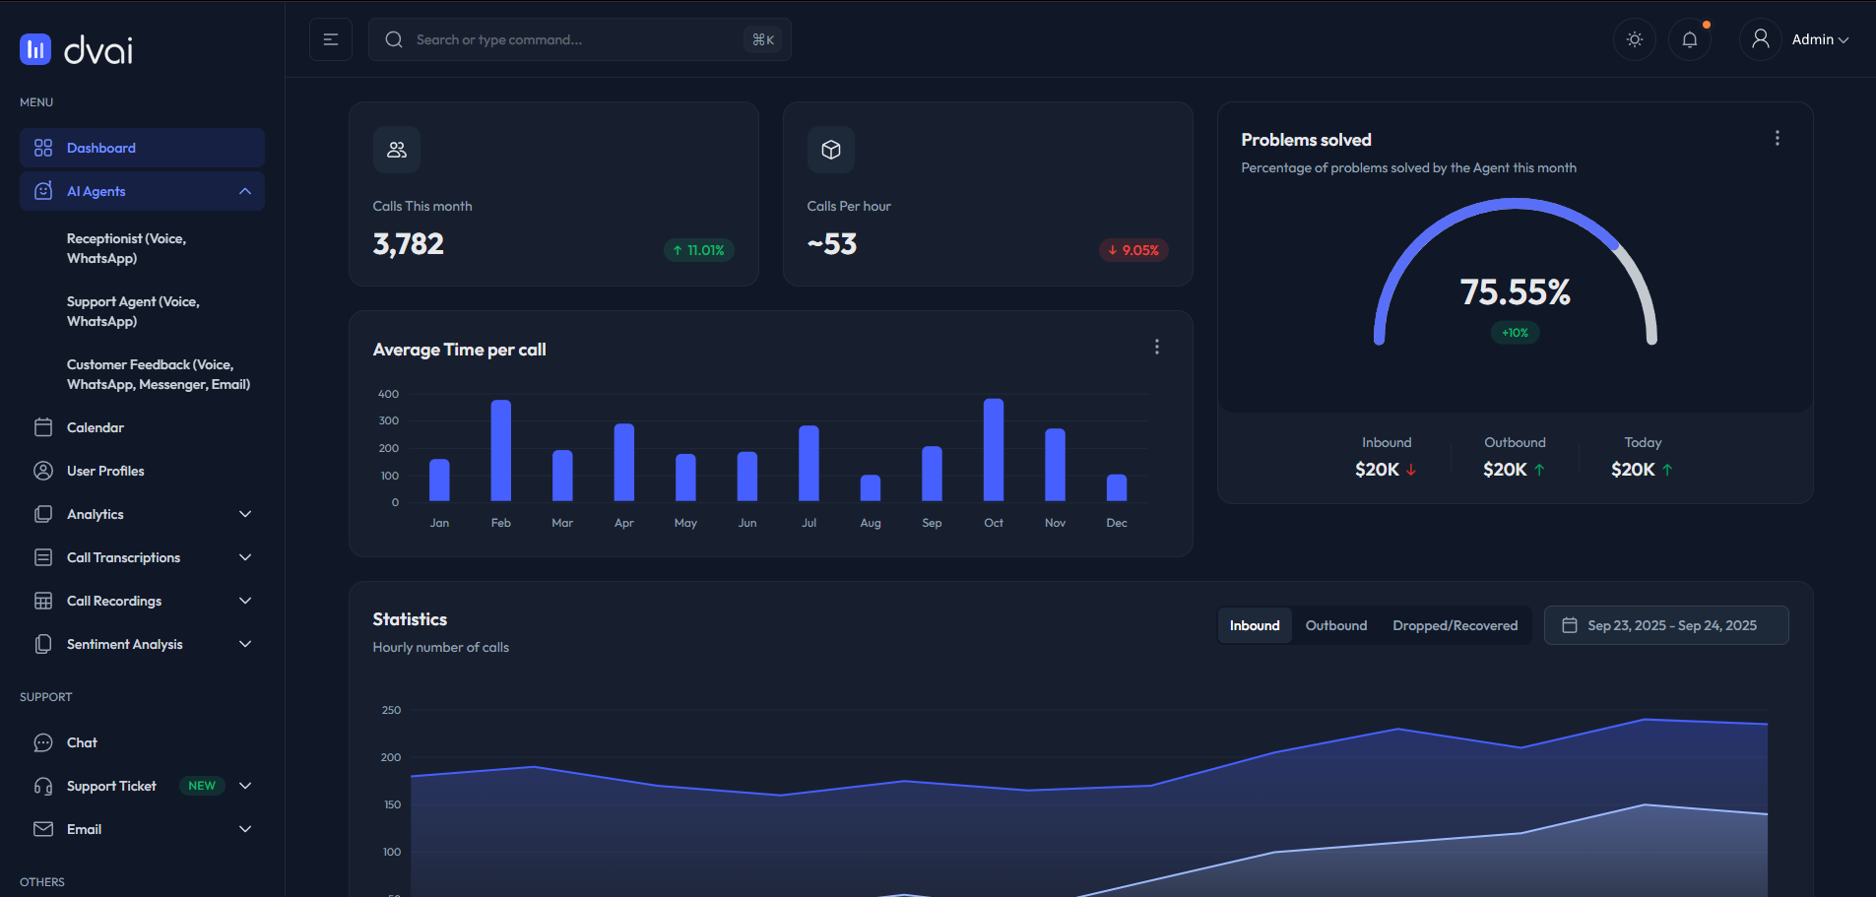Viewport: 1876px width, 897px height.
Task: Open the notification bell
Action: click(x=1690, y=39)
